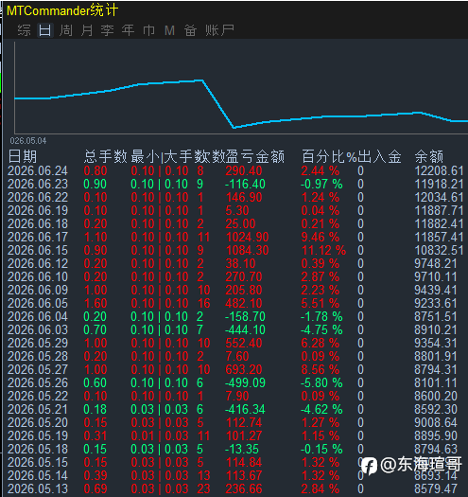Click the total lots value 0.69

click(95, 489)
